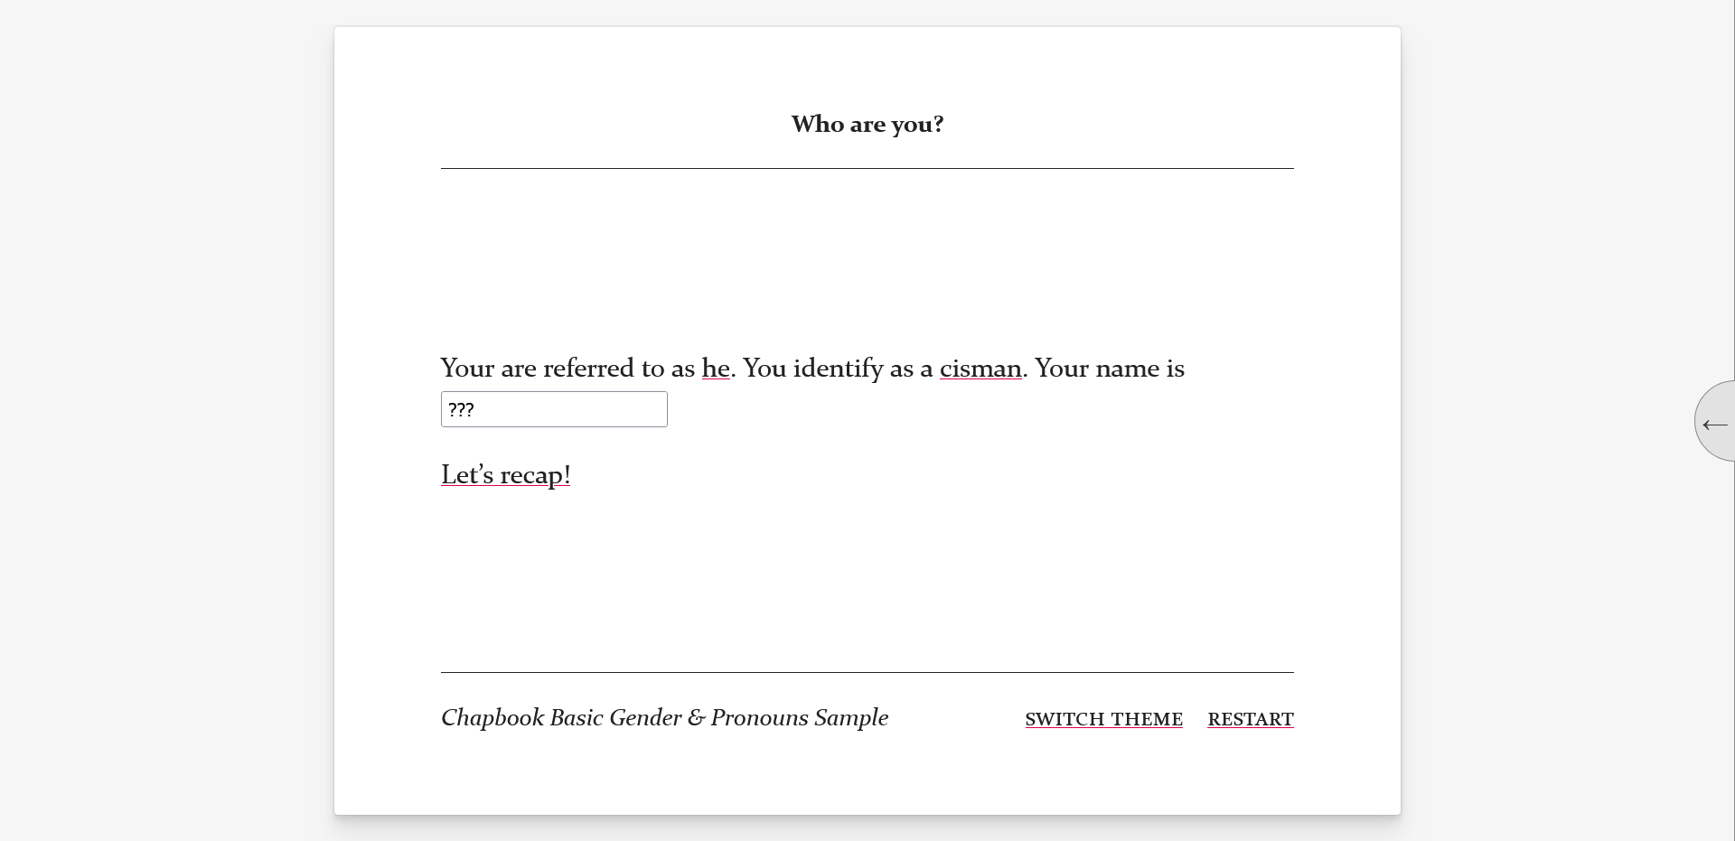This screenshot has width=1735, height=841.
Task: Change the "cisman" identity link
Action: click(x=980, y=369)
